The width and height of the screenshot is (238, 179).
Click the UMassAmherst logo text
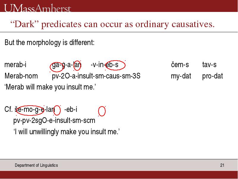(37, 8)
